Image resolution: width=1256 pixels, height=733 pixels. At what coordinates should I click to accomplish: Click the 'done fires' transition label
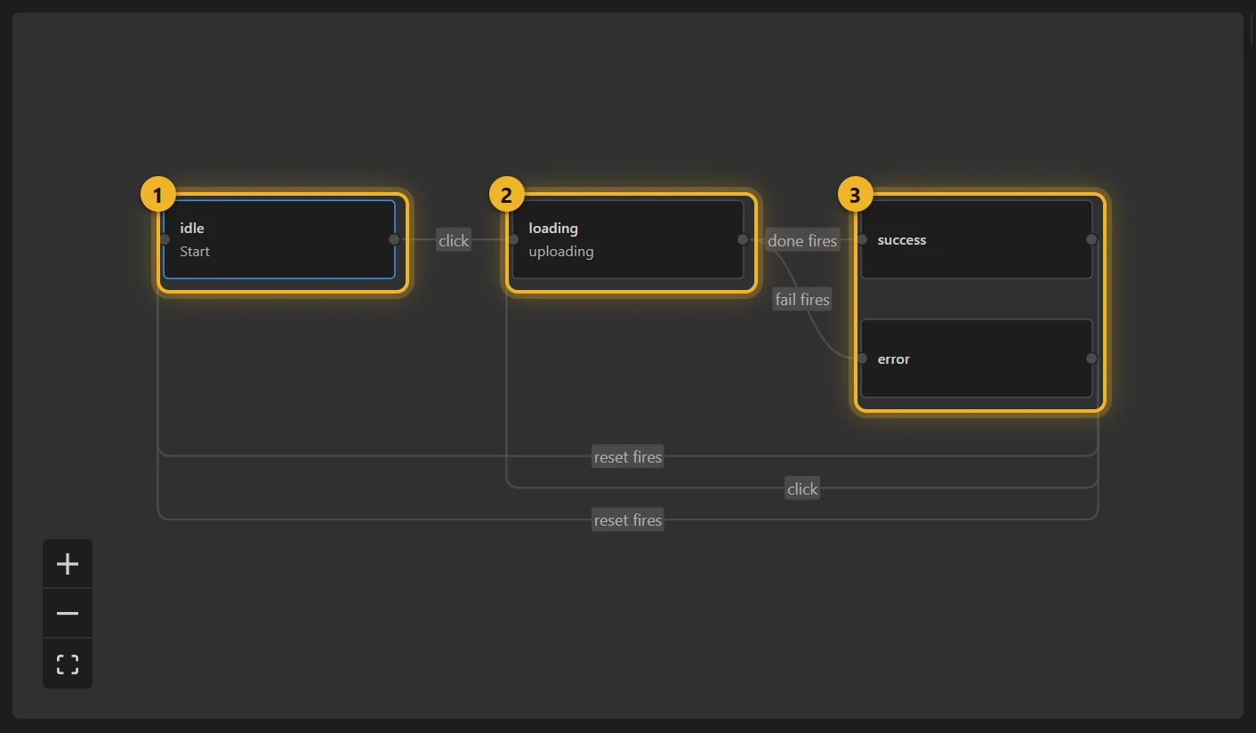coord(802,240)
